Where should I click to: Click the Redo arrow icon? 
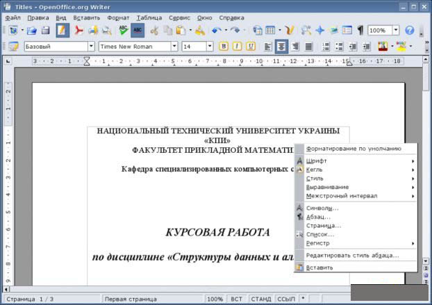[235, 31]
